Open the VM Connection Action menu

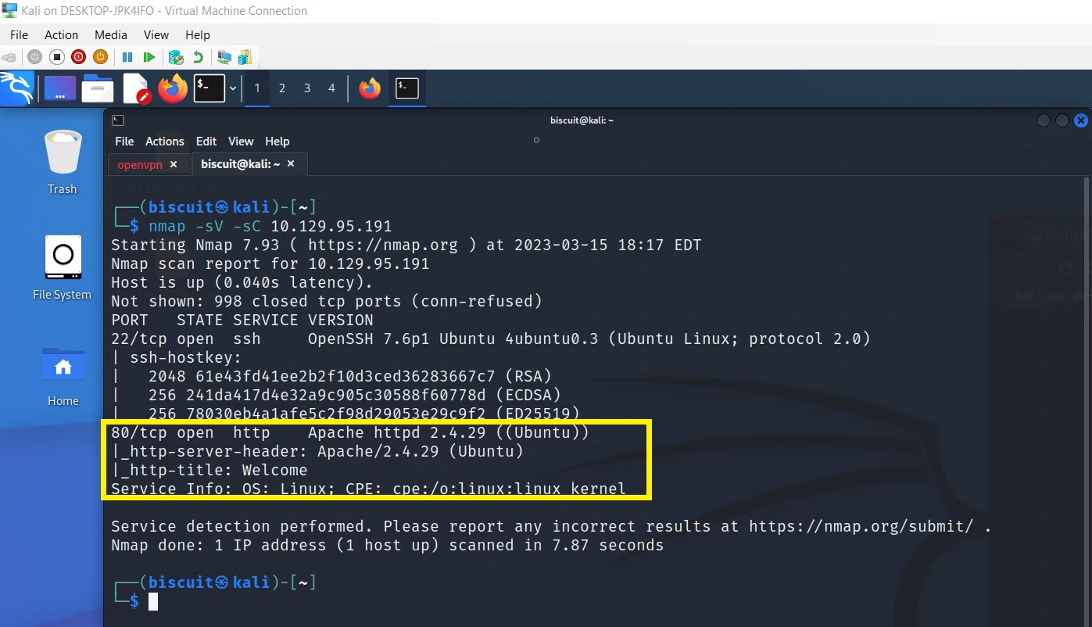click(x=61, y=34)
